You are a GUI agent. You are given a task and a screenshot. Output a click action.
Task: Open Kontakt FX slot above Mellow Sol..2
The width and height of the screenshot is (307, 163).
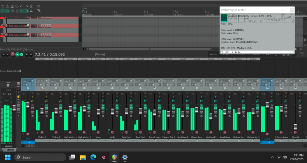[253, 59]
